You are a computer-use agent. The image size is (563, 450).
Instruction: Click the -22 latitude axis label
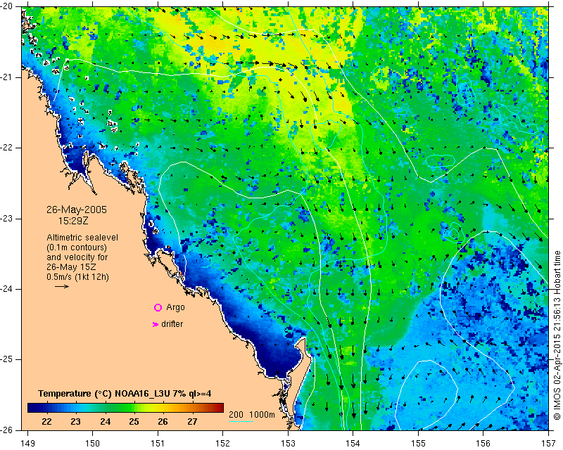[8, 148]
